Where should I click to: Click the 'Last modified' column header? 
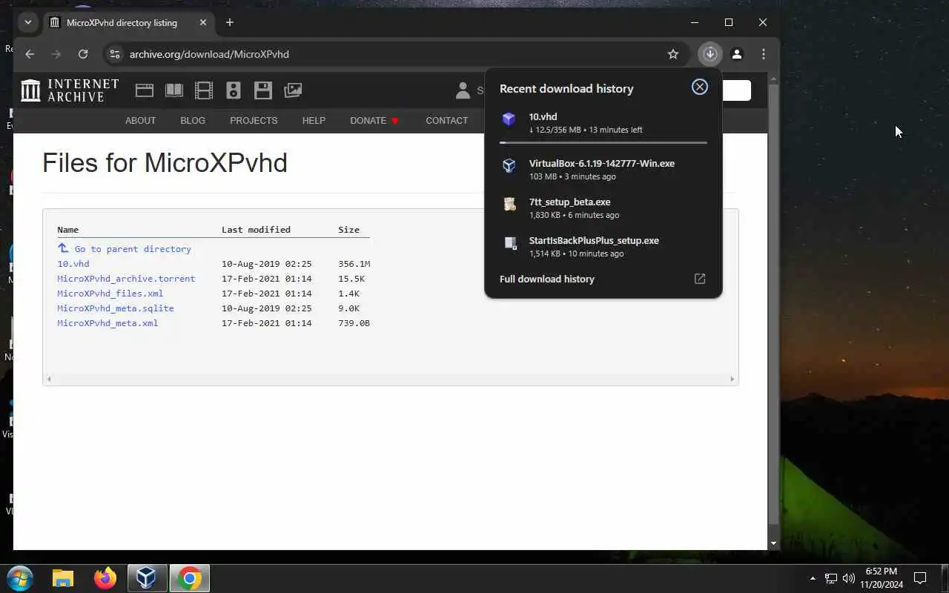coord(256,230)
